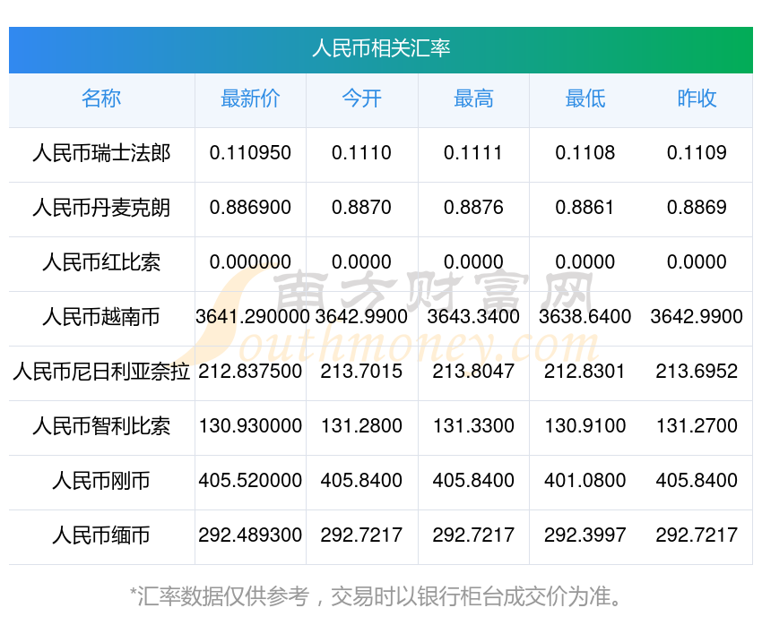Click low price 292.3997
Screen dimensions: 762x625
[x=585, y=535]
